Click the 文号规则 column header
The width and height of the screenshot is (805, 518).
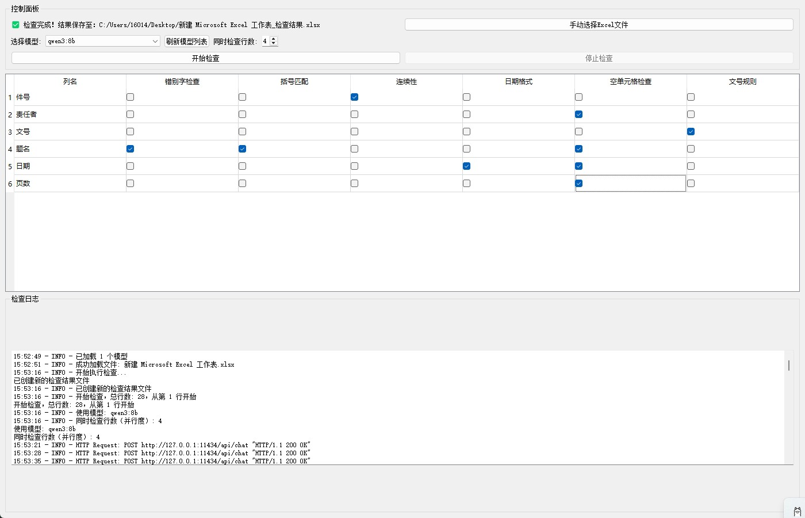[x=743, y=82]
